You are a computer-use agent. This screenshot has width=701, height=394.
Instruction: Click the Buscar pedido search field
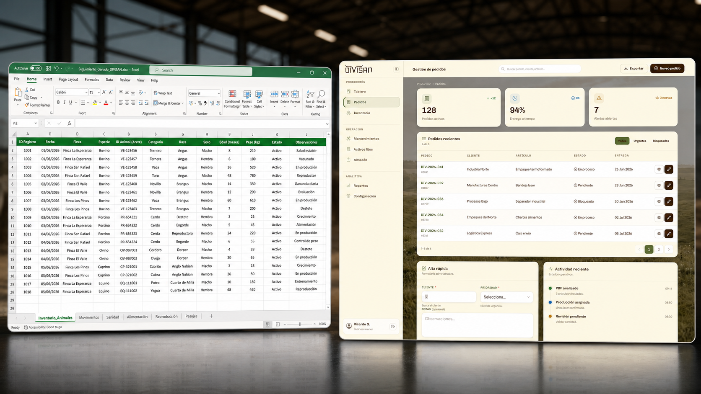click(540, 69)
